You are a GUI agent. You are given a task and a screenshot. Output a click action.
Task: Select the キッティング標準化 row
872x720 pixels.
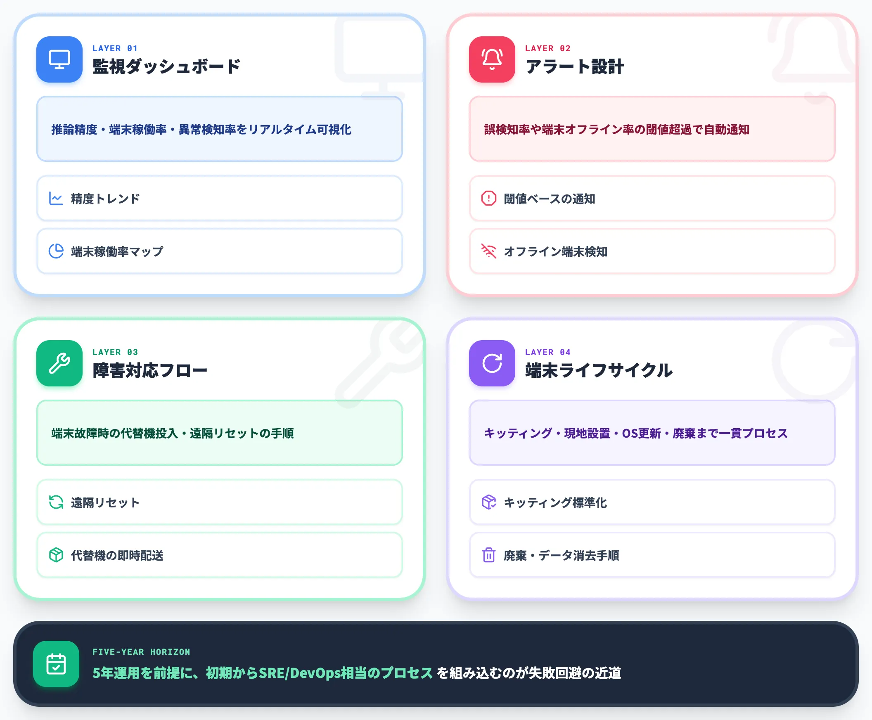[x=652, y=502]
